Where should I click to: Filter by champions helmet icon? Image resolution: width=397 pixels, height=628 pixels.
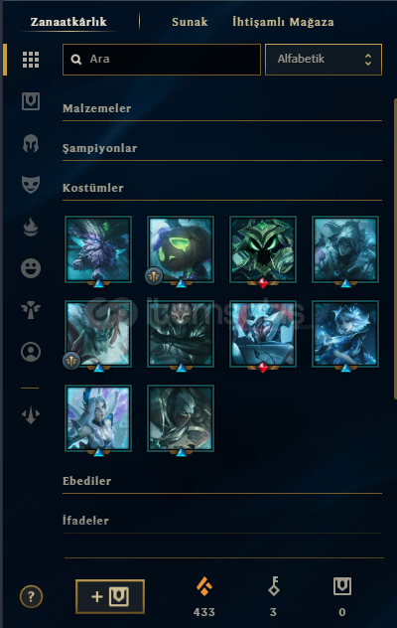click(x=31, y=143)
